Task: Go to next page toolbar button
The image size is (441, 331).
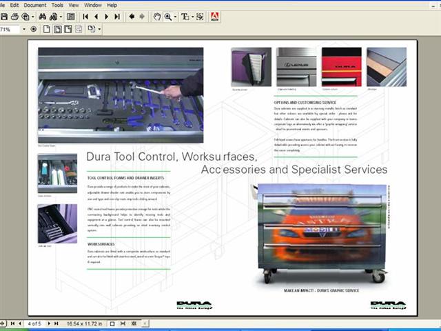Action: click(x=107, y=17)
